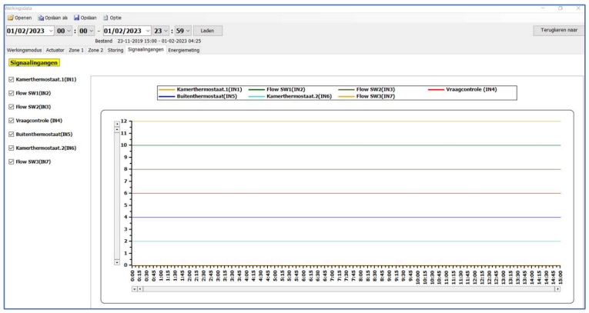
Task: Expand the end minute dropdown showing 59
Action: (x=187, y=30)
